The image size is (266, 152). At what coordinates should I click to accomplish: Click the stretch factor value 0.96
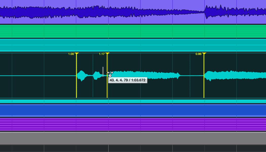pos(198,54)
